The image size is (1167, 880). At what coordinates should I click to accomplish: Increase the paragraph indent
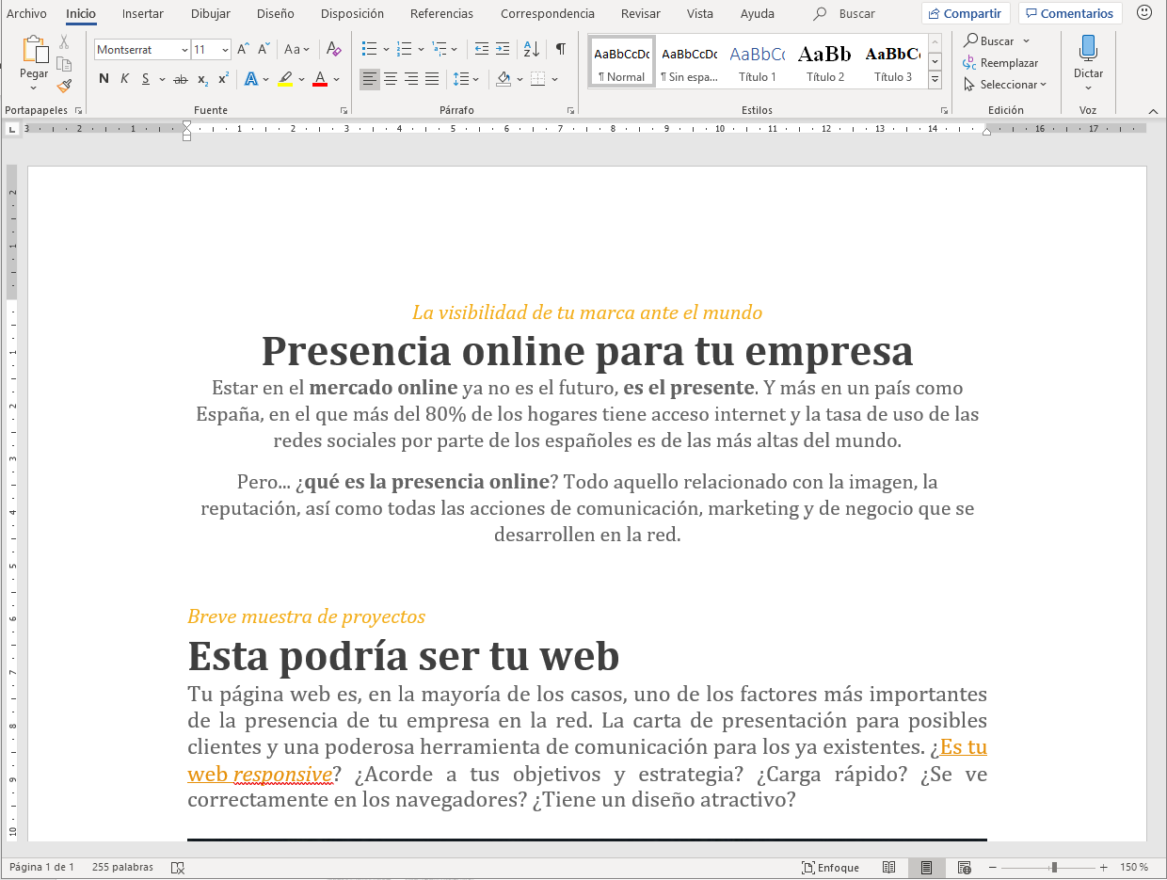[503, 49]
